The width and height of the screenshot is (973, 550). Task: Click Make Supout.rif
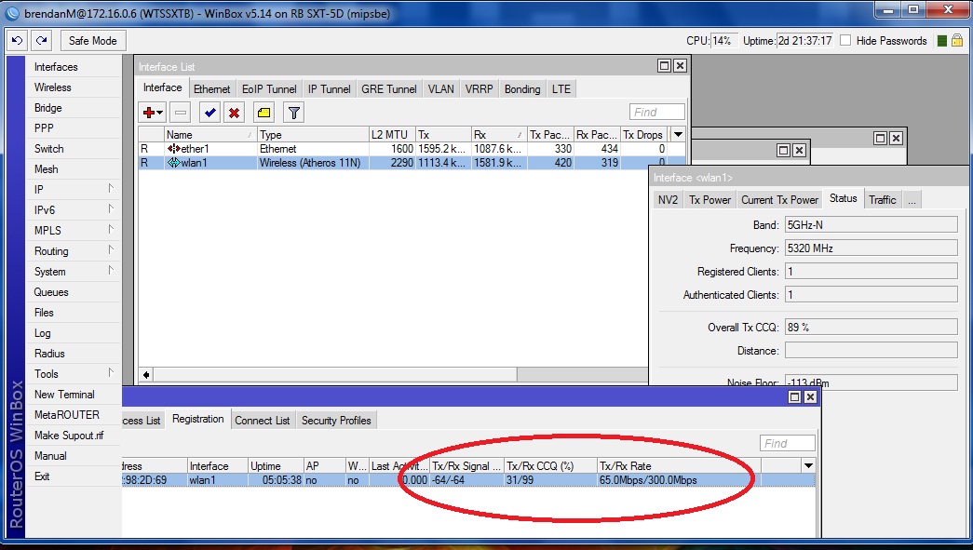(x=69, y=436)
